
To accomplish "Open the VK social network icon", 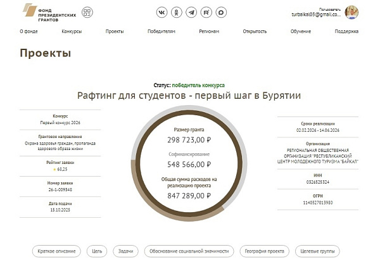I will tap(161, 12).
